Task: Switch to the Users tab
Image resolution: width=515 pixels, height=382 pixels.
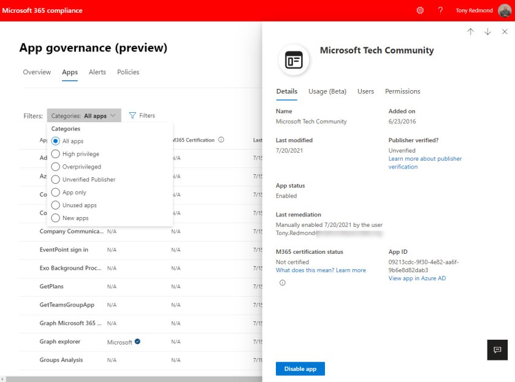Action: 365,91
